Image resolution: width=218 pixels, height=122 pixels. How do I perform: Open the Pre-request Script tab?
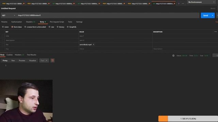(57, 22)
